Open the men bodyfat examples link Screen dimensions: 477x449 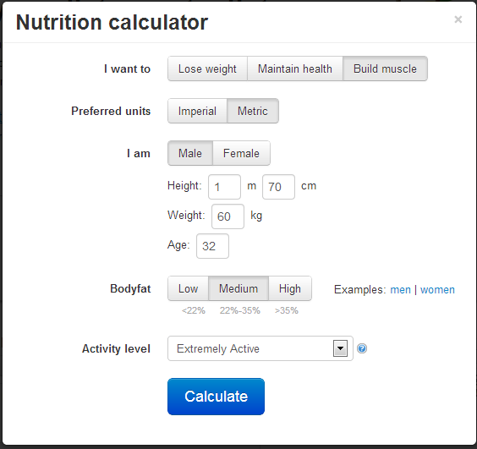400,289
